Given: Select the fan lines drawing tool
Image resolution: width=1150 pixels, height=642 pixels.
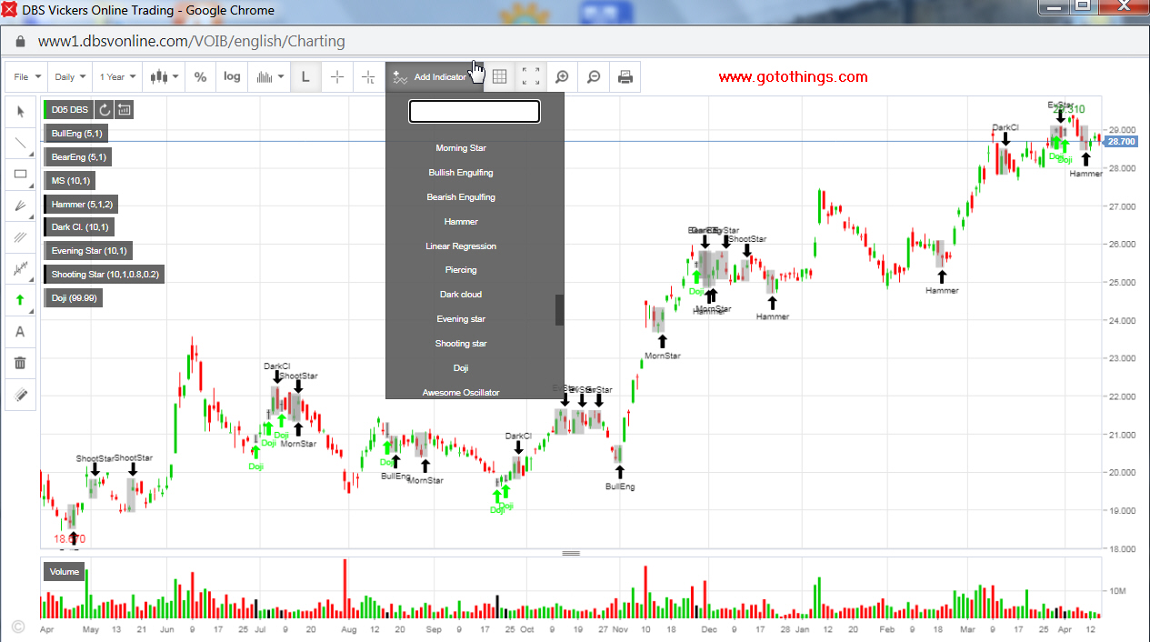Looking at the screenshot, I should [x=20, y=206].
